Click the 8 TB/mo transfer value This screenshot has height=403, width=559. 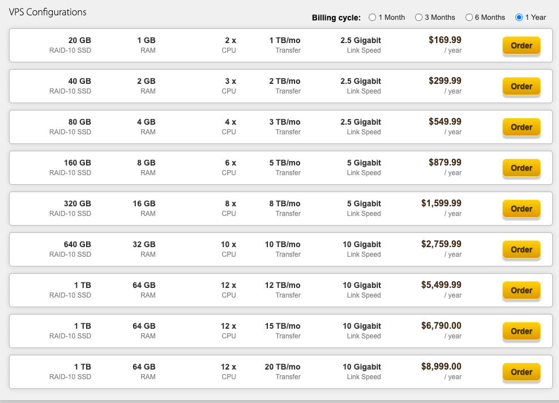click(x=285, y=203)
